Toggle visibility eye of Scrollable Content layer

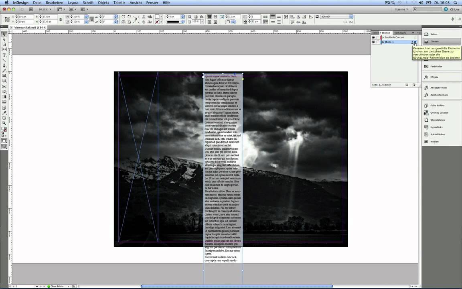373,37
